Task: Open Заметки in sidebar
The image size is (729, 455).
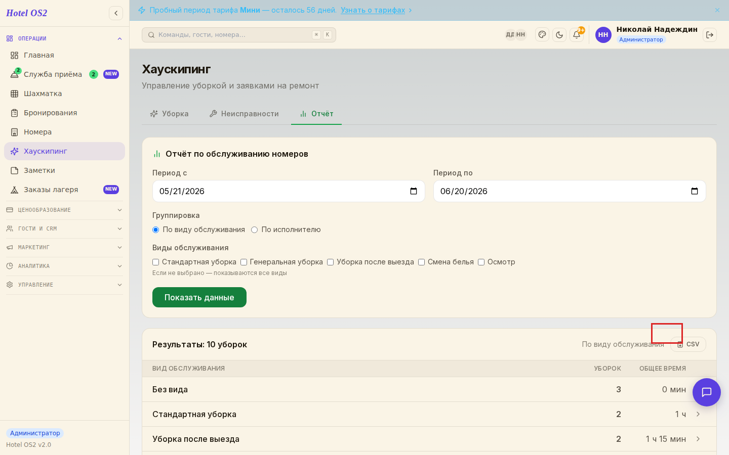Action: pos(64,170)
